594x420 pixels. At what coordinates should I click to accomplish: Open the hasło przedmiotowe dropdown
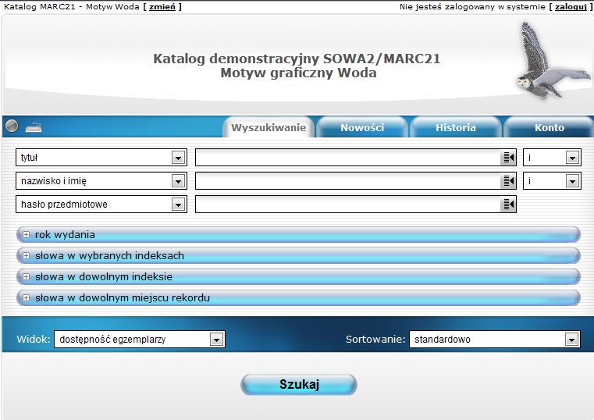(x=179, y=205)
